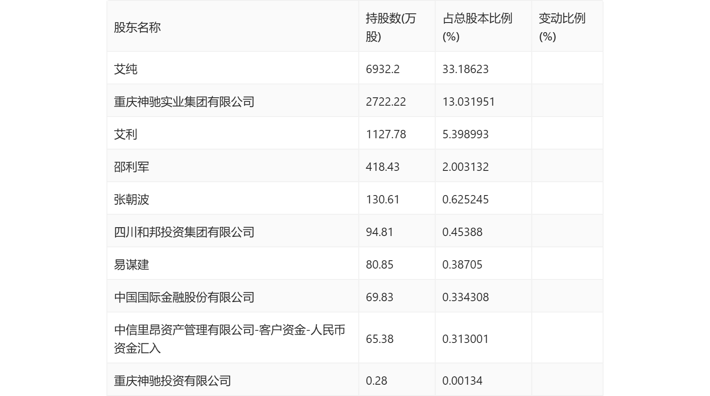Screen dimensions: 710x396
Task: Select the percentage 5.398993
Action: (x=465, y=134)
